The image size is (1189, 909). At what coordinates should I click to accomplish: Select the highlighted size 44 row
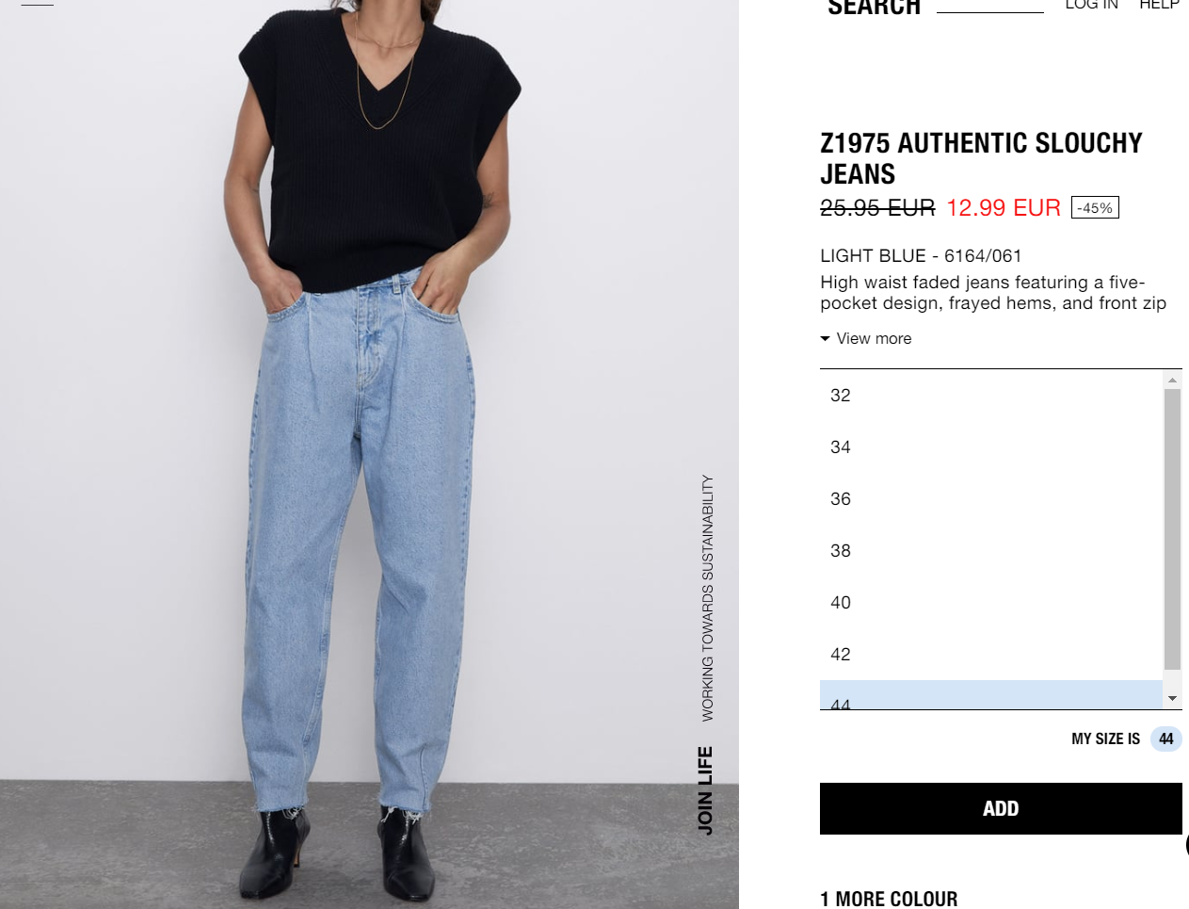pos(991,695)
